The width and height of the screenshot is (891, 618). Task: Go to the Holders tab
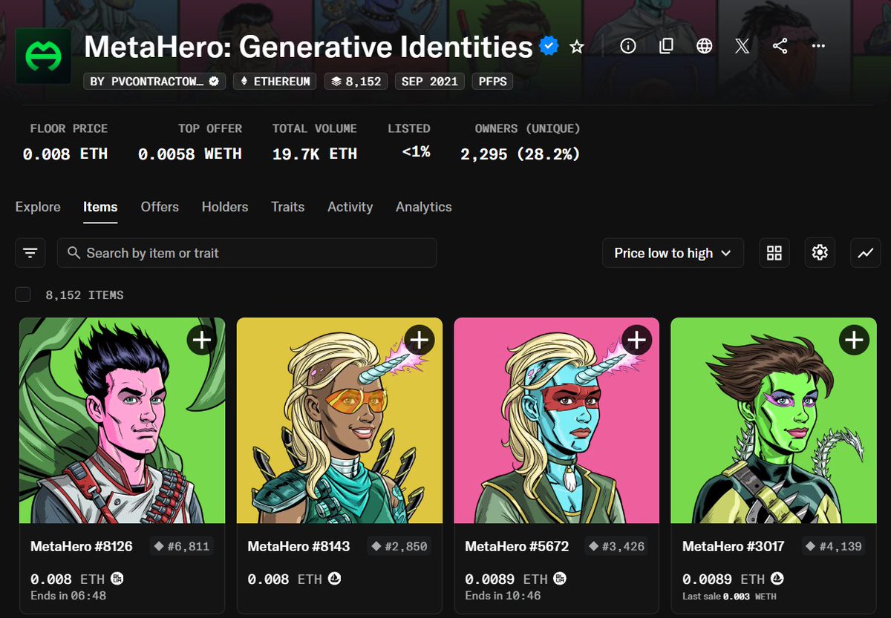[225, 207]
